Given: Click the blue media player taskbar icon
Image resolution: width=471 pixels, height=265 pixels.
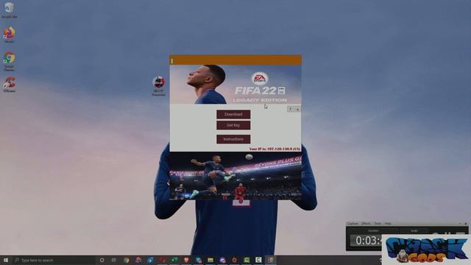Looking at the screenshot, I should pyautogui.click(x=150, y=260).
